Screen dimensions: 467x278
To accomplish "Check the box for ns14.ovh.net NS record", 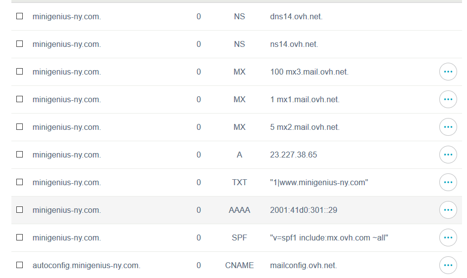I will pyautogui.click(x=20, y=44).
